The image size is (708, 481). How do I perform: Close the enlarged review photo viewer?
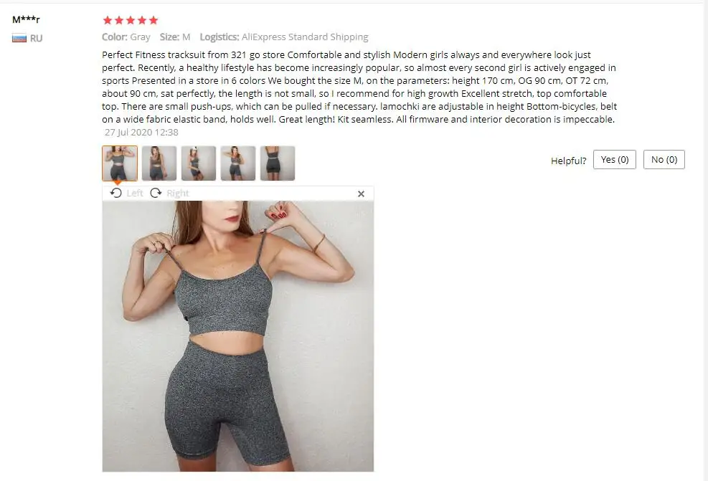[361, 194]
